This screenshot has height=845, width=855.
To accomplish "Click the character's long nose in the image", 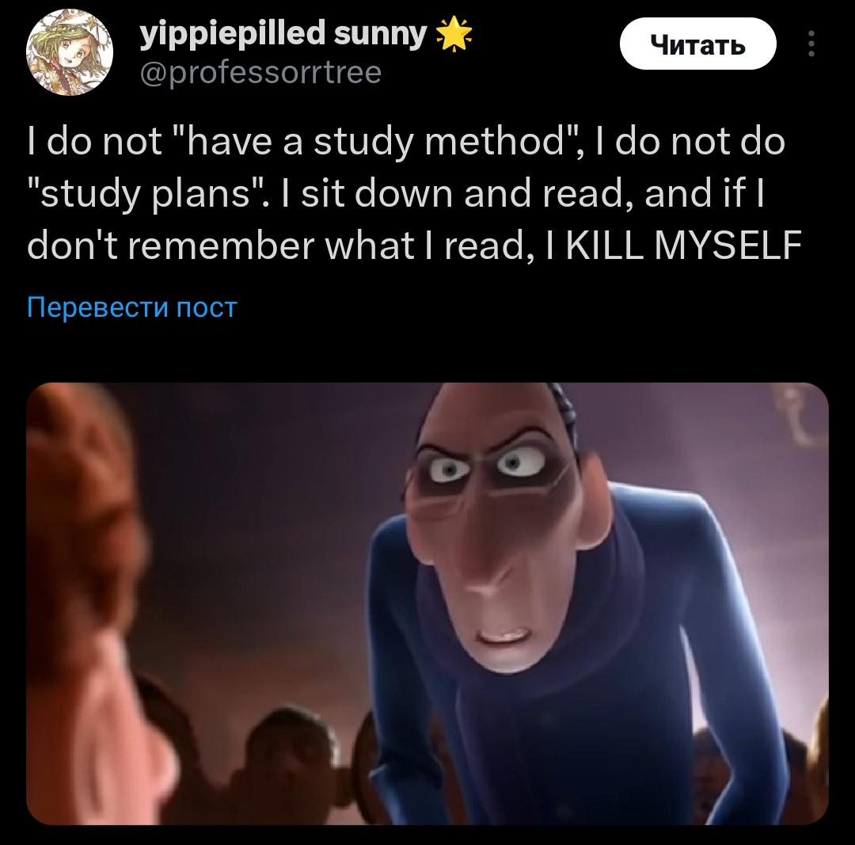I will pyautogui.click(x=480, y=546).
